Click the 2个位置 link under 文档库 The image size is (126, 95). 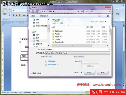click(60, 23)
